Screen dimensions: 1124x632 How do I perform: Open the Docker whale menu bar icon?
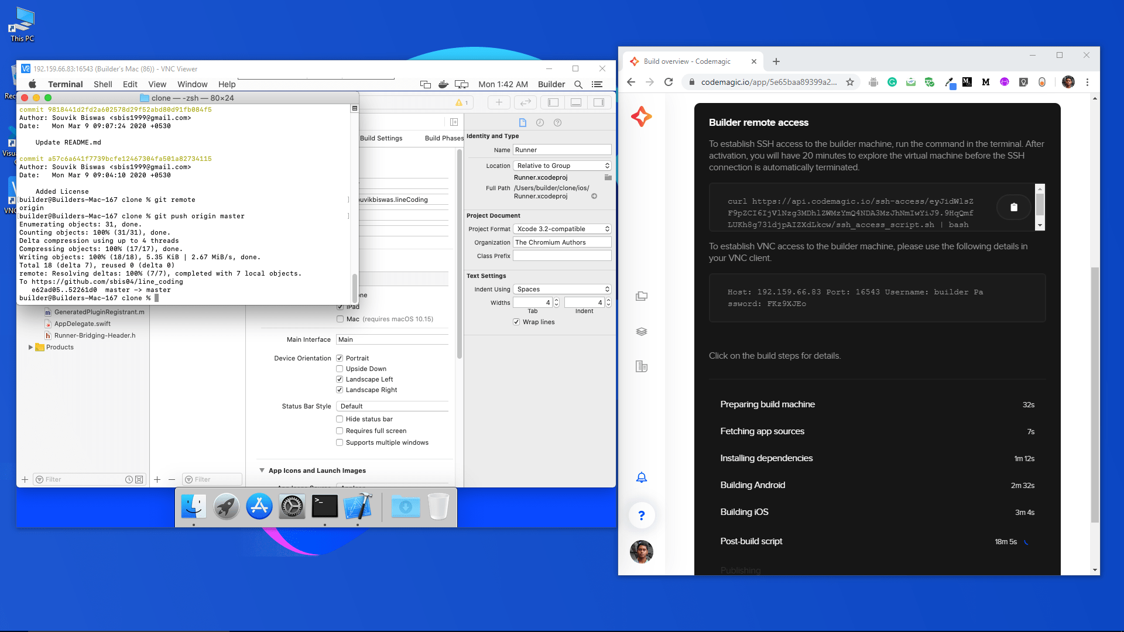(x=444, y=84)
